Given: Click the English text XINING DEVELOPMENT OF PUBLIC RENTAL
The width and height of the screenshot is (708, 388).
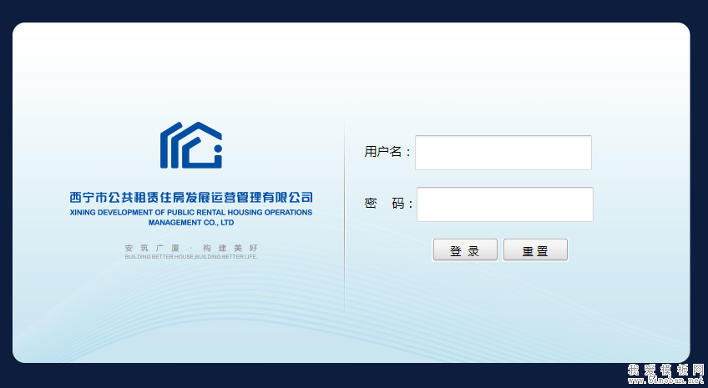Looking at the screenshot, I should [191, 213].
